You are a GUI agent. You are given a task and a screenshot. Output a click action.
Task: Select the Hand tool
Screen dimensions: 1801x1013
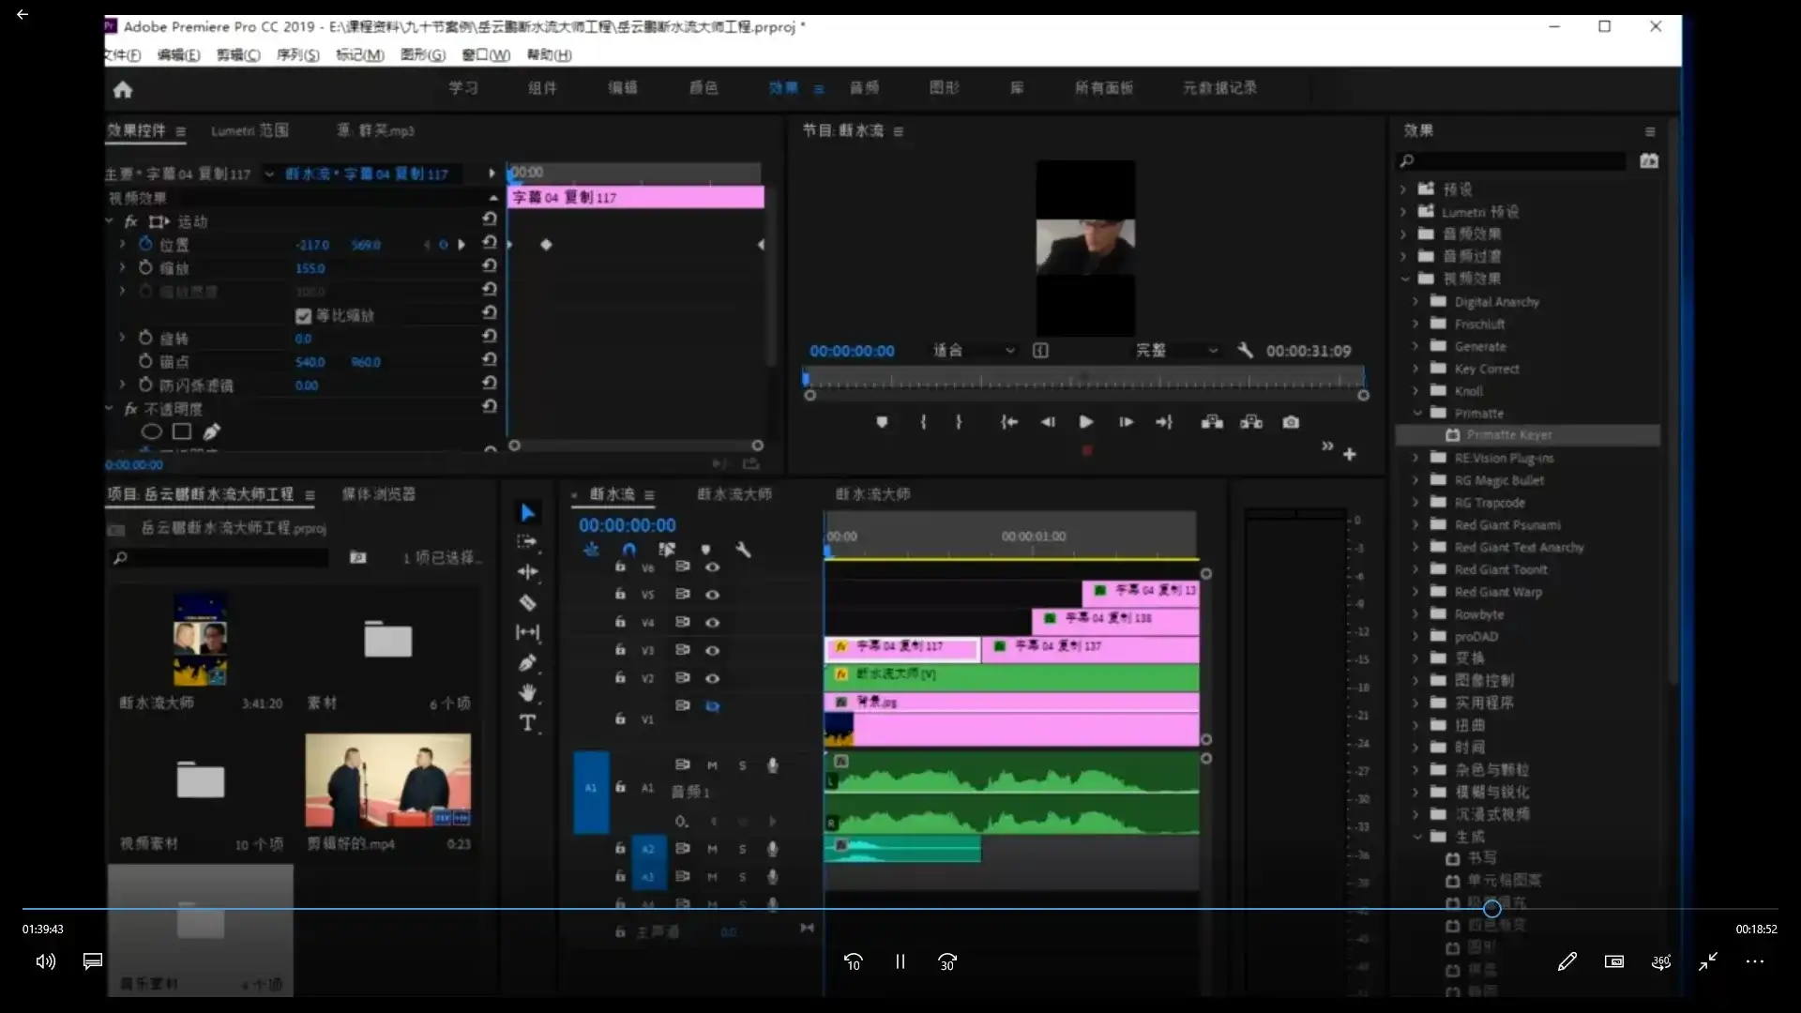527,693
